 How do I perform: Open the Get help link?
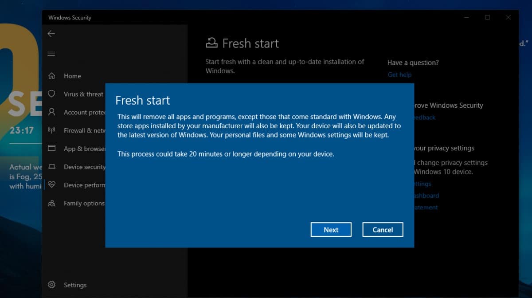[x=399, y=74]
